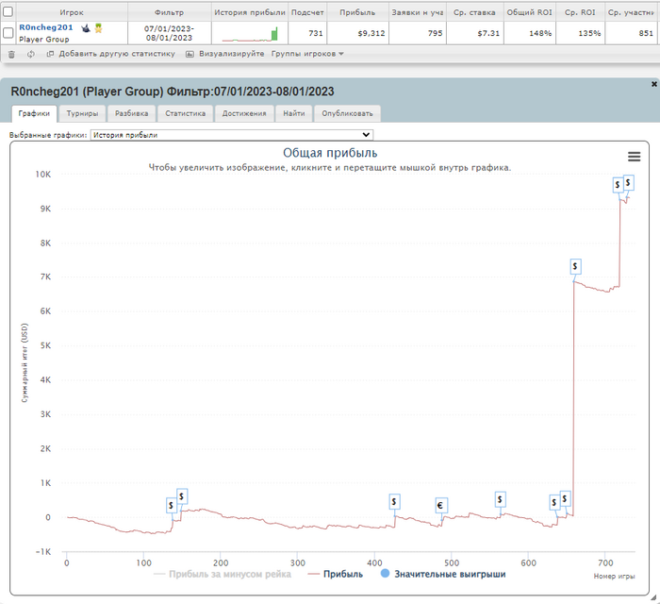Click the entries value 795
The image size is (660, 604).
point(436,33)
